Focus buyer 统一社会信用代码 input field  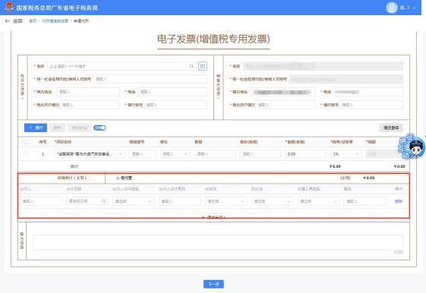tap(150, 79)
